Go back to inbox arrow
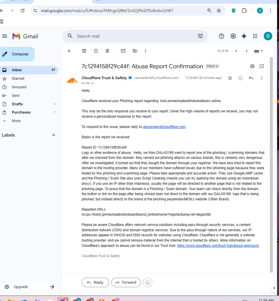Viewport: 279px width, 301px height. pos(70,51)
